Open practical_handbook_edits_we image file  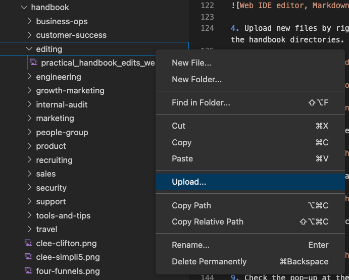point(98,63)
